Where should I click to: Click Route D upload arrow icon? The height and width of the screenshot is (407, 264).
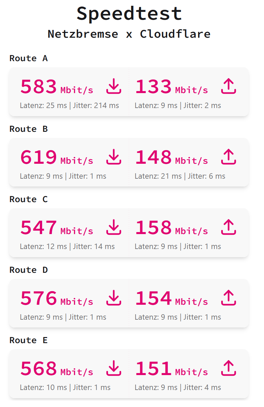228,298
